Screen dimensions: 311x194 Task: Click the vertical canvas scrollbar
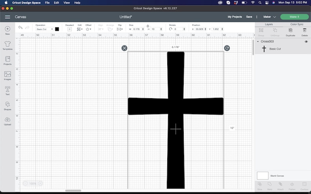click(253, 47)
